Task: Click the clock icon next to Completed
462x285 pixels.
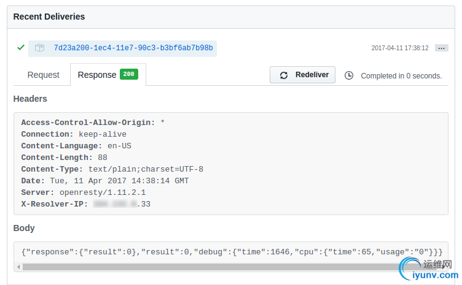Action: click(x=349, y=75)
